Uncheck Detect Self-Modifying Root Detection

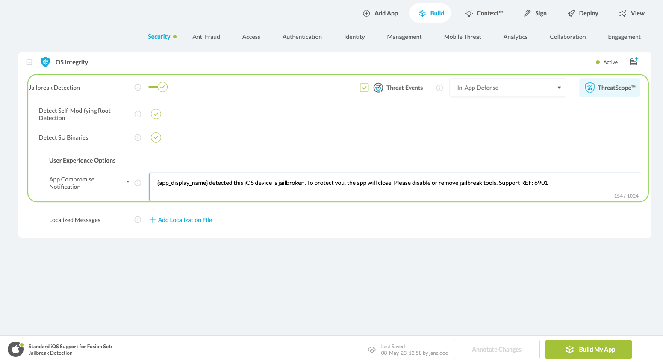(x=156, y=114)
